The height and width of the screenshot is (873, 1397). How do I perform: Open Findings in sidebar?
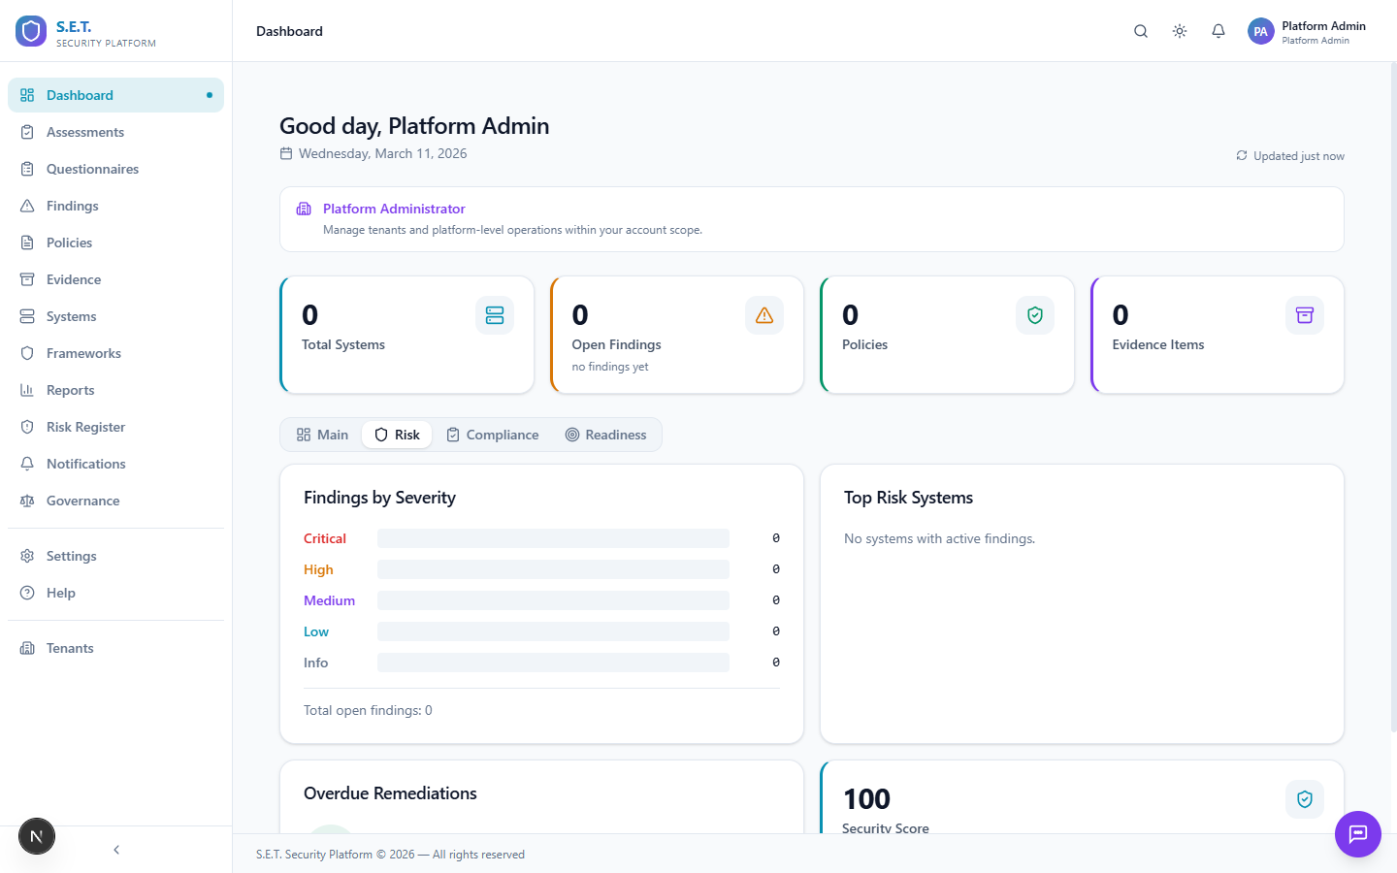coord(115,206)
